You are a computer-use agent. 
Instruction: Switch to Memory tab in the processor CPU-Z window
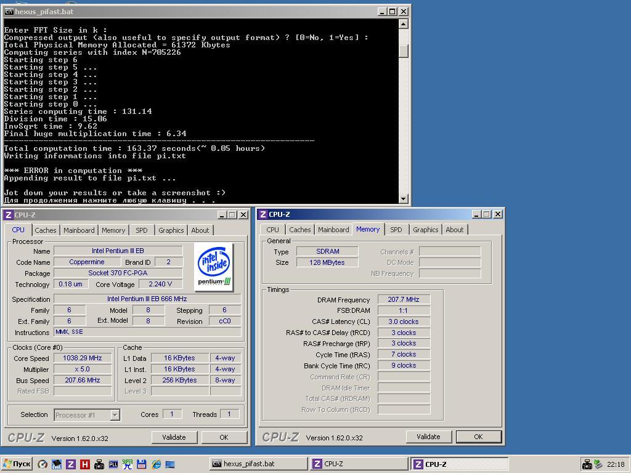(113, 230)
